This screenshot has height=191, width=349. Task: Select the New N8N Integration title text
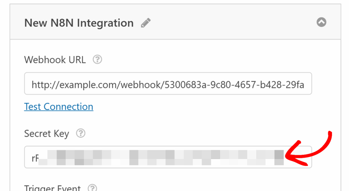pos(79,23)
